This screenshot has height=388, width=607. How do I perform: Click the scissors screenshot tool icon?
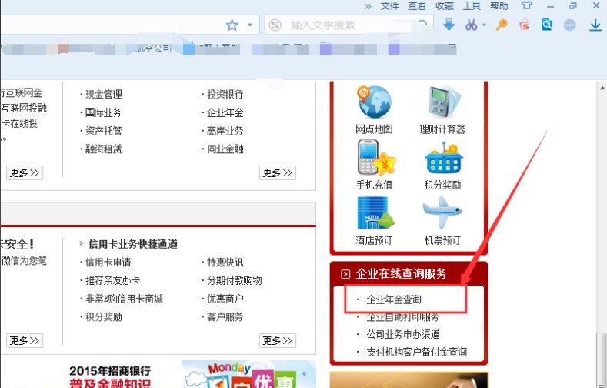[x=471, y=25]
